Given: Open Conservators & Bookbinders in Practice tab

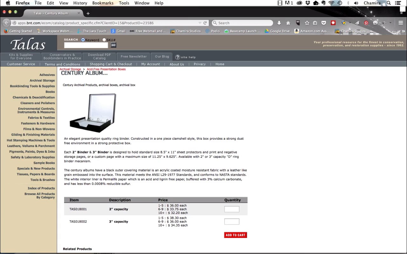Looking at the screenshot, I should pos(62,57).
